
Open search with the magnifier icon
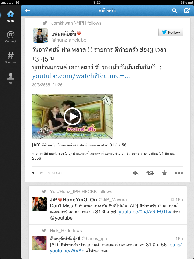pos(174,11)
